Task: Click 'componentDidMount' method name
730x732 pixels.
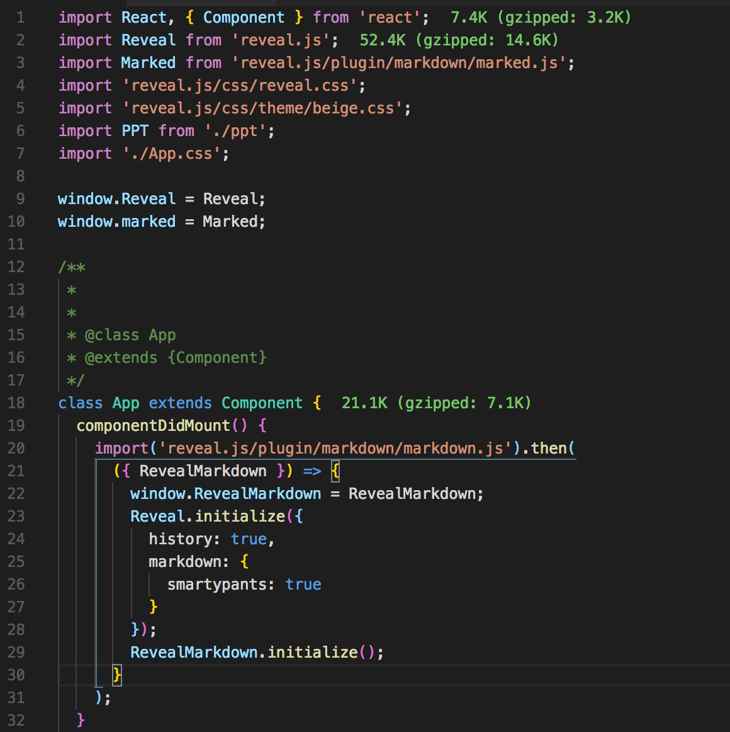Action: coord(153,426)
